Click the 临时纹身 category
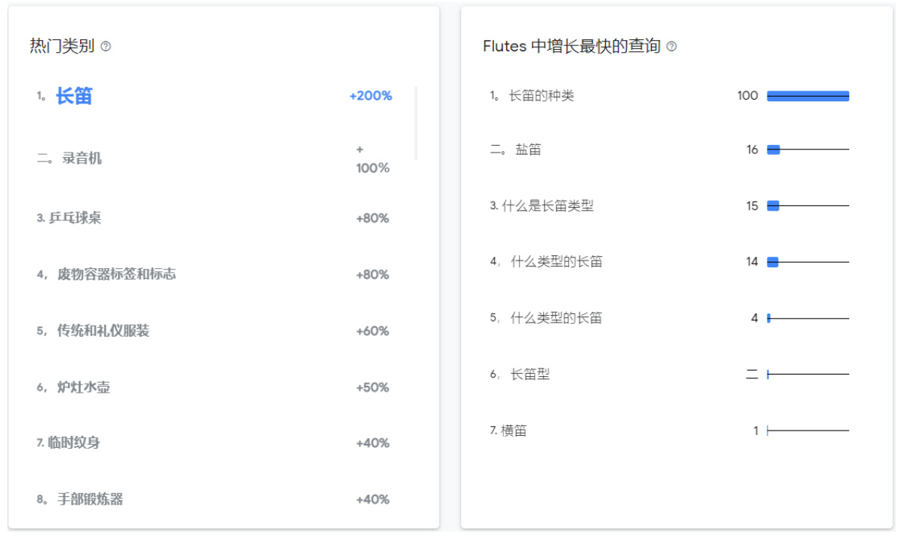This screenshot has width=899, height=537. pos(74,443)
